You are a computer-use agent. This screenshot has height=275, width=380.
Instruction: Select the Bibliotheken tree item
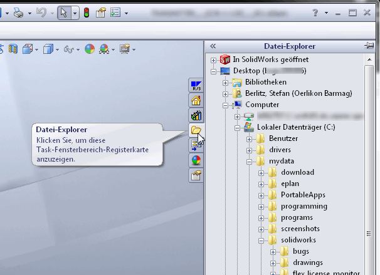click(266, 82)
